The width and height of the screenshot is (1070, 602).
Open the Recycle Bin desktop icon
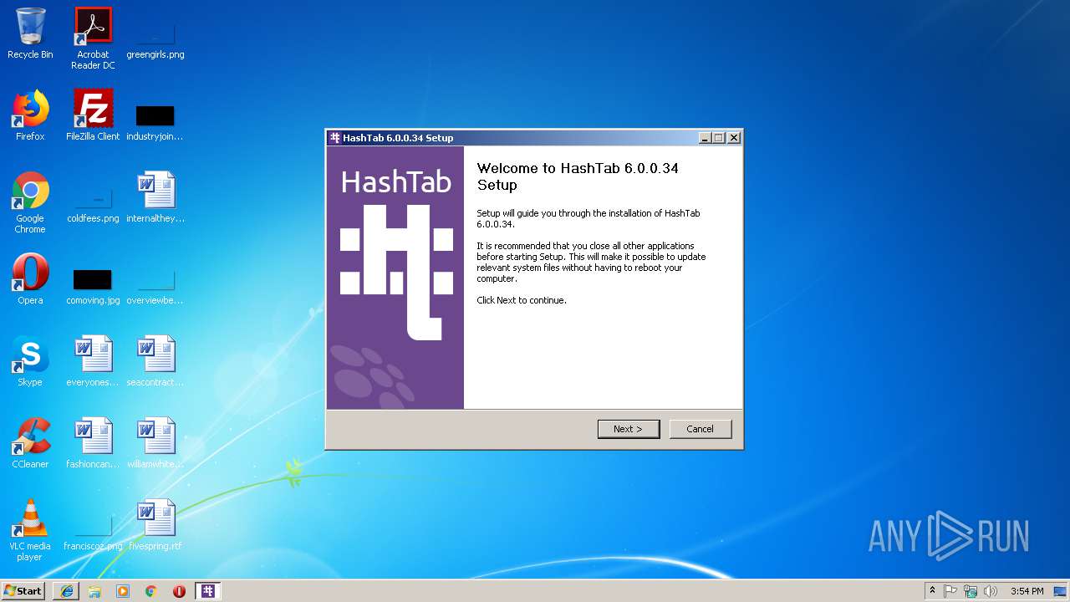pos(30,33)
